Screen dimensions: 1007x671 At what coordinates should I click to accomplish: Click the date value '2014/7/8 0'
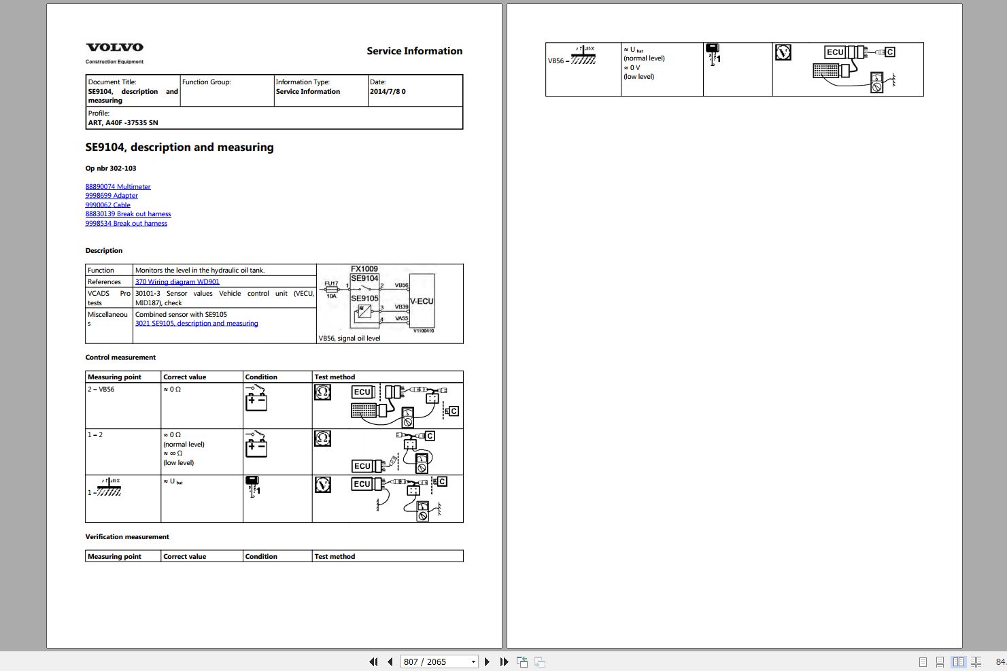coord(388,92)
